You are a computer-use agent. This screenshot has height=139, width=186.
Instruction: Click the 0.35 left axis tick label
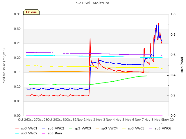coord(17,14)
